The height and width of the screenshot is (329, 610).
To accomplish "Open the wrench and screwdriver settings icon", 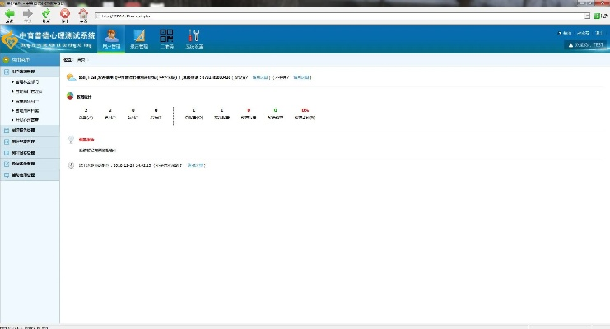I will click(x=193, y=38).
